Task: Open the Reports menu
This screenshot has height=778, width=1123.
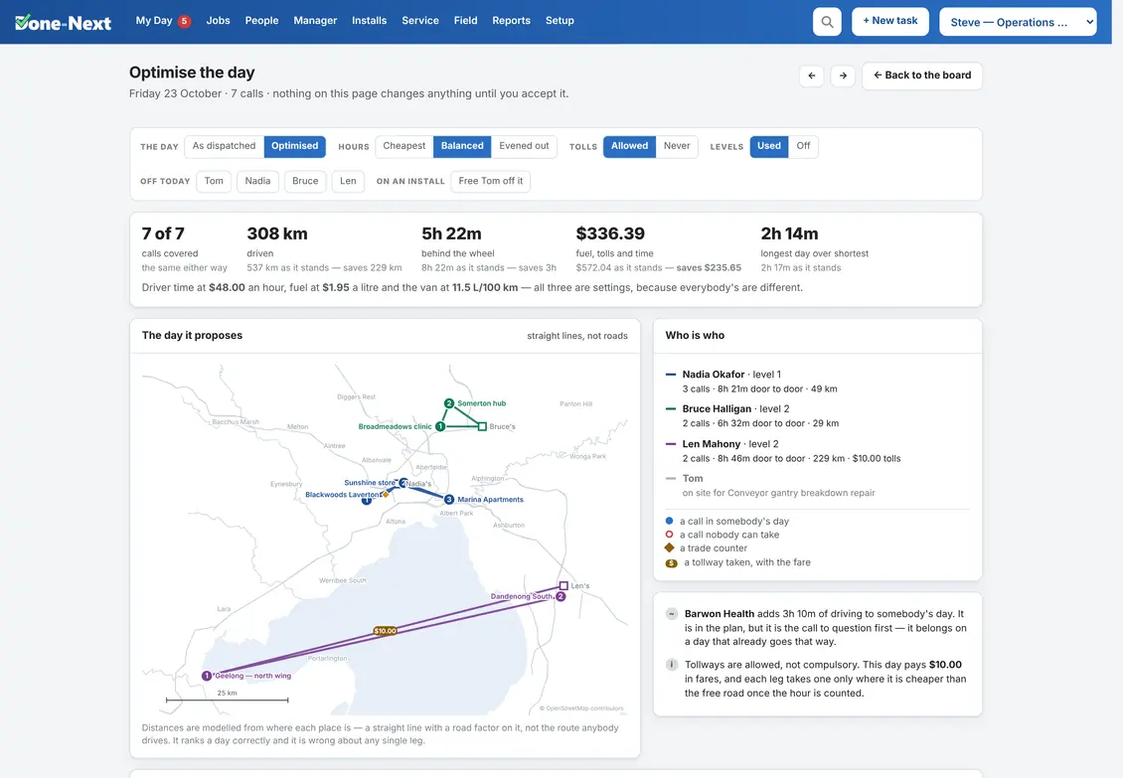Action: click(x=512, y=21)
